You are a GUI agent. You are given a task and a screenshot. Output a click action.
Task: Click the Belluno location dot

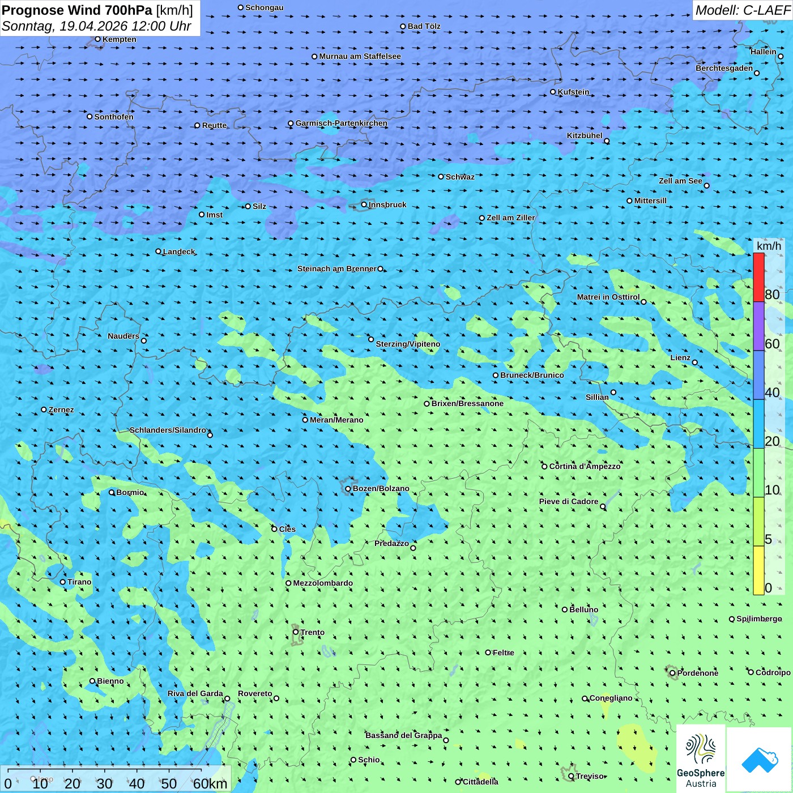tap(565, 609)
